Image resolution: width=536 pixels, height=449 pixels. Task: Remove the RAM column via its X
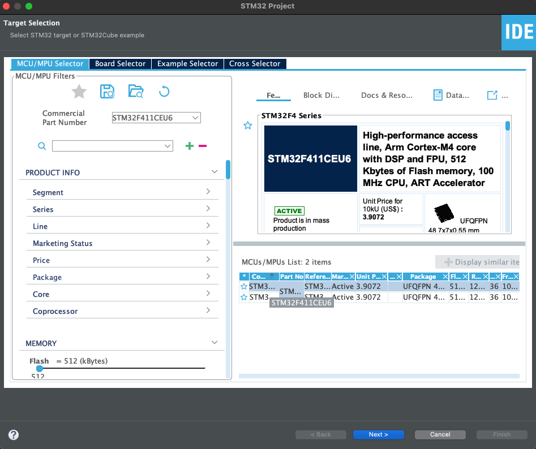pos(485,277)
